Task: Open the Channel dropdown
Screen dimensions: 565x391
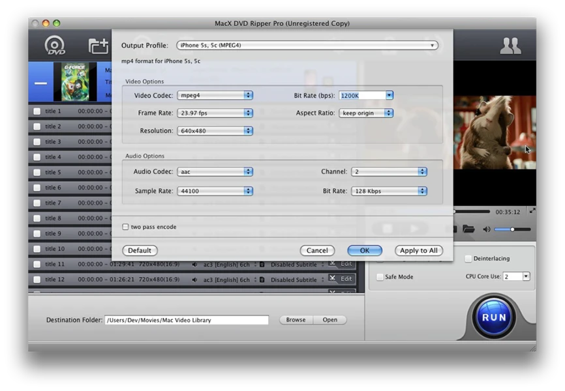Action: point(389,172)
